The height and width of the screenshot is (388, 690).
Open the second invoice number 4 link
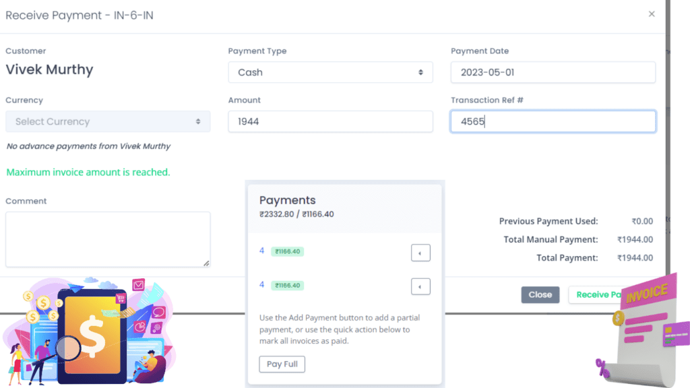point(262,285)
